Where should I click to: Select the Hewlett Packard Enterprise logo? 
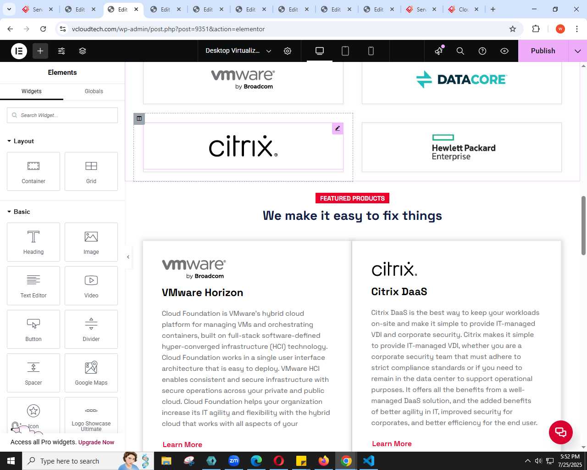pos(464,147)
